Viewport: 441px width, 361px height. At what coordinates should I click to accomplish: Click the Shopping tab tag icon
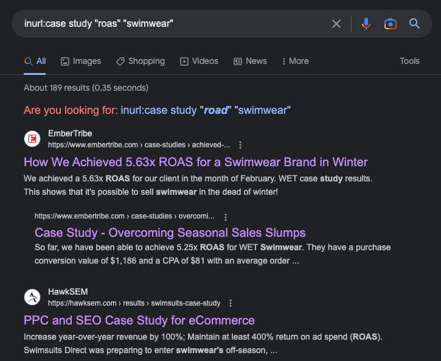(x=120, y=61)
